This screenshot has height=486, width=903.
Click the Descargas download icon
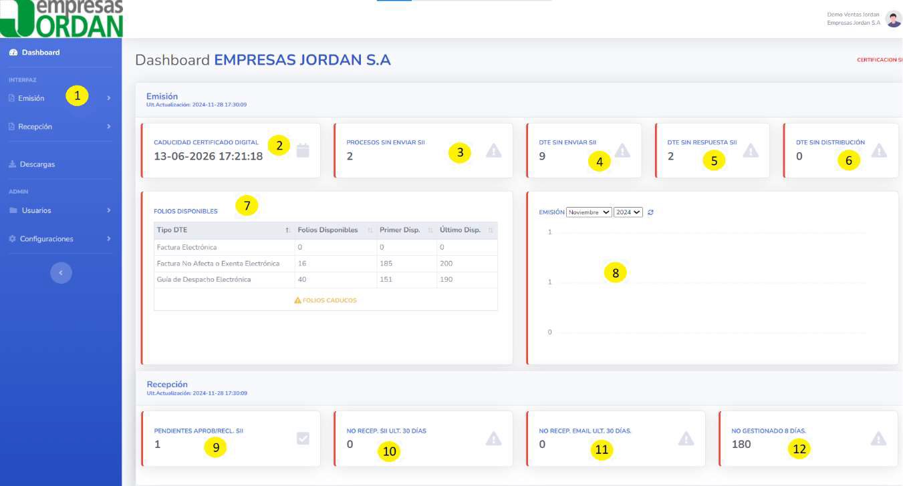coord(12,164)
